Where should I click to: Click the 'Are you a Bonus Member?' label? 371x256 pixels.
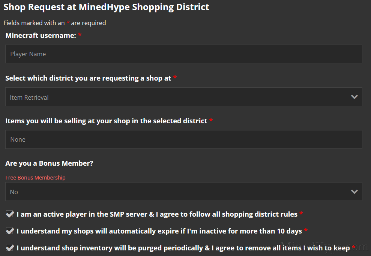[49, 163]
